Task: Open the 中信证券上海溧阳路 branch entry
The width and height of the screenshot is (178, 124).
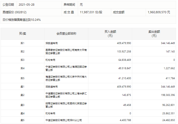Action: [66, 68]
